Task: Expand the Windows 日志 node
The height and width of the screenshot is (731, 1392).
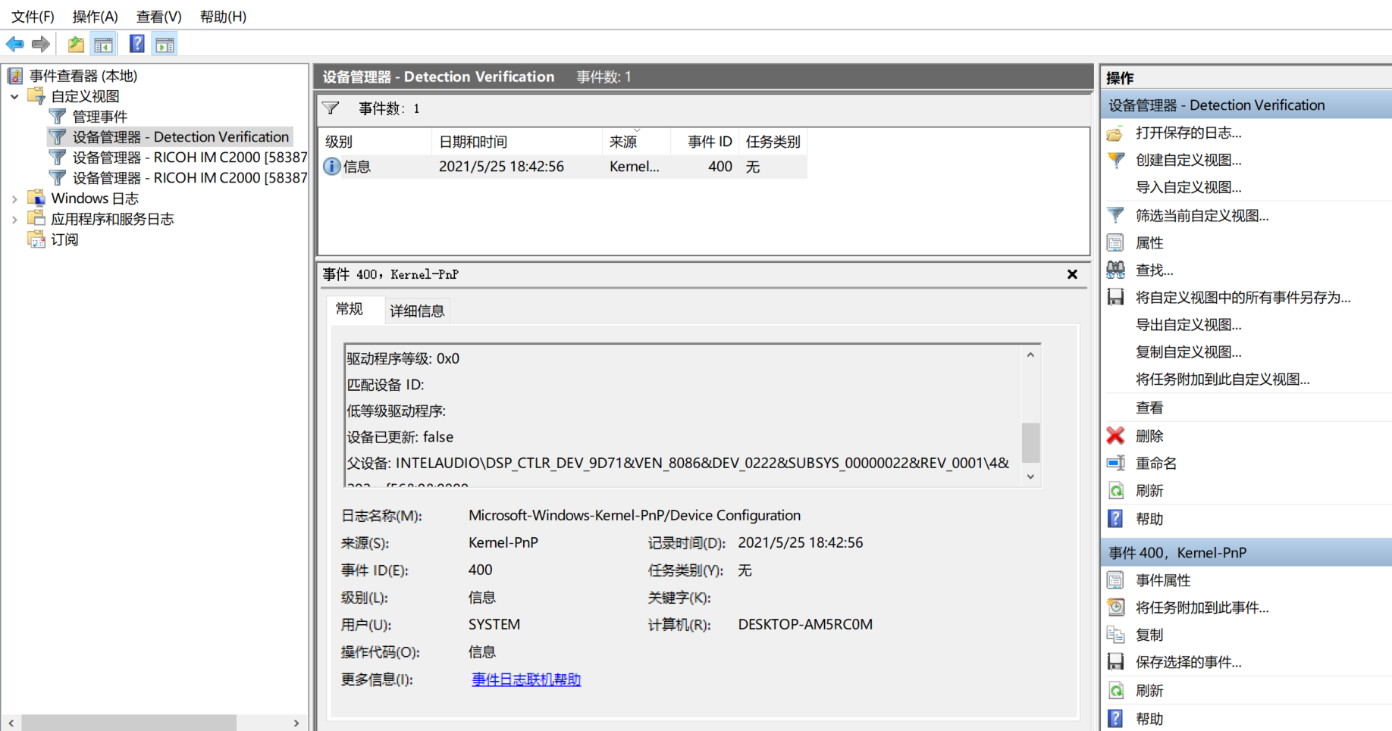Action: pos(14,198)
